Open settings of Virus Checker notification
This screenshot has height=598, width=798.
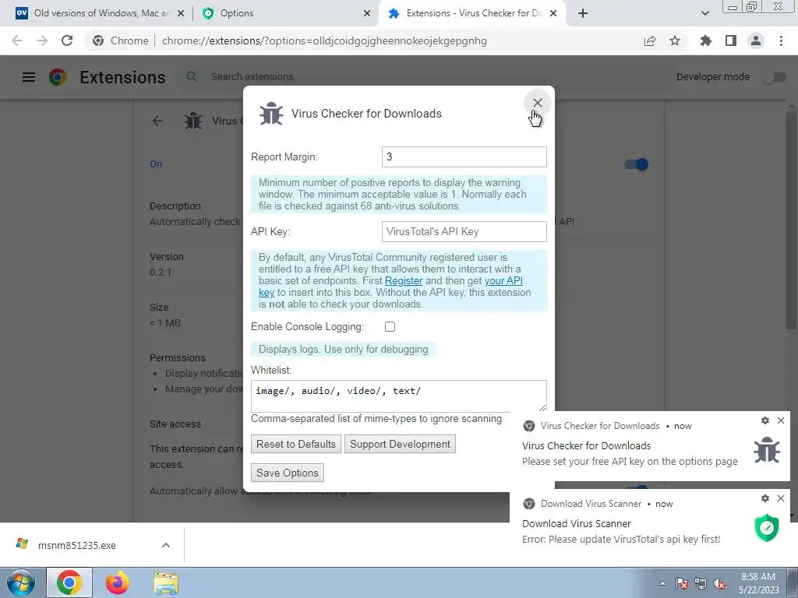[765, 420]
